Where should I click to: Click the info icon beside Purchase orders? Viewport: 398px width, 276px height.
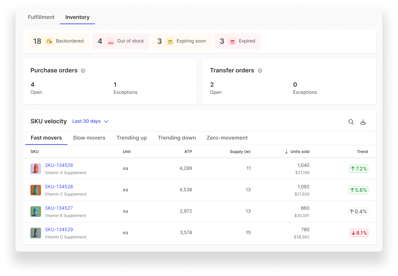click(x=83, y=71)
